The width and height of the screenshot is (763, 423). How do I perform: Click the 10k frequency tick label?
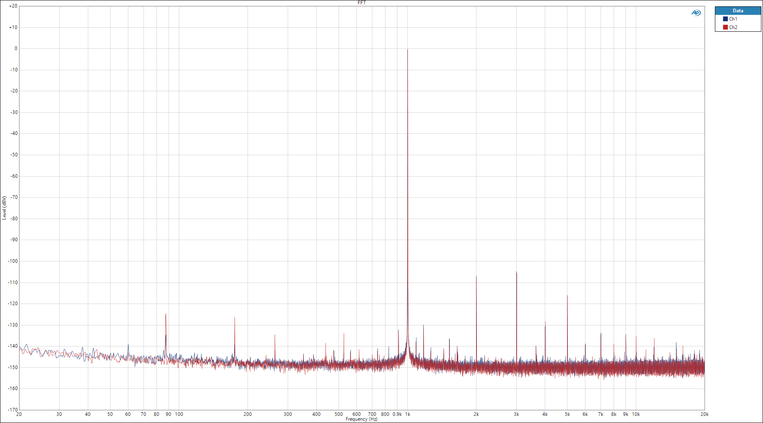636,414
